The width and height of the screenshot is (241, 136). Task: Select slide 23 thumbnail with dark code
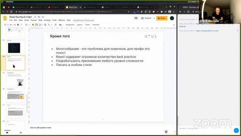click(15, 46)
